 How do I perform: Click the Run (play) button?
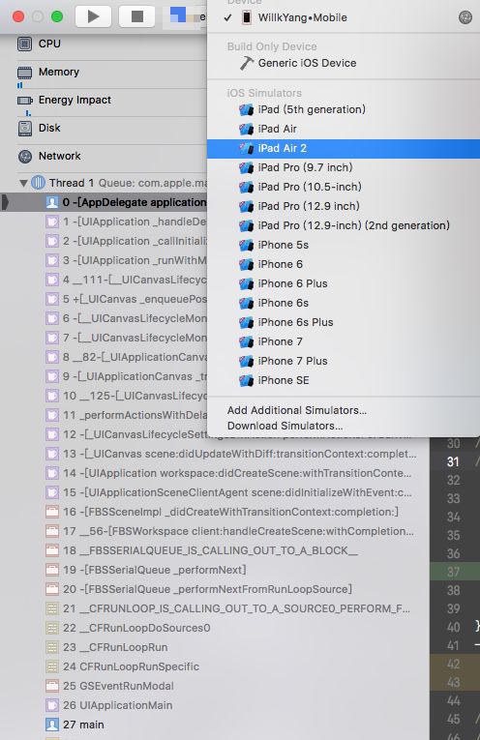[x=94, y=16]
